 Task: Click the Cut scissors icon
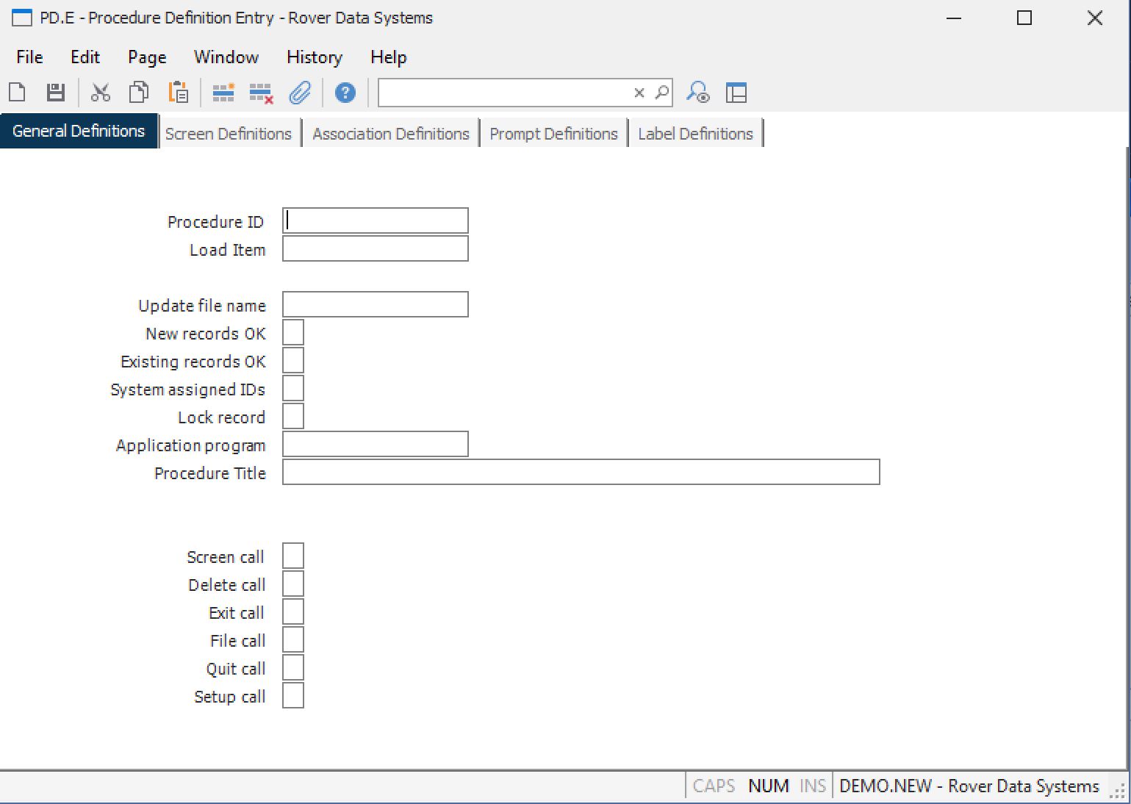coord(100,93)
